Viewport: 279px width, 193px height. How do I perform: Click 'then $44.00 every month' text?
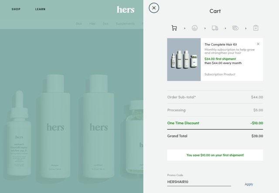(223, 63)
